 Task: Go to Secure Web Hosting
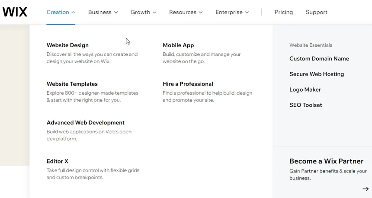[317, 74]
